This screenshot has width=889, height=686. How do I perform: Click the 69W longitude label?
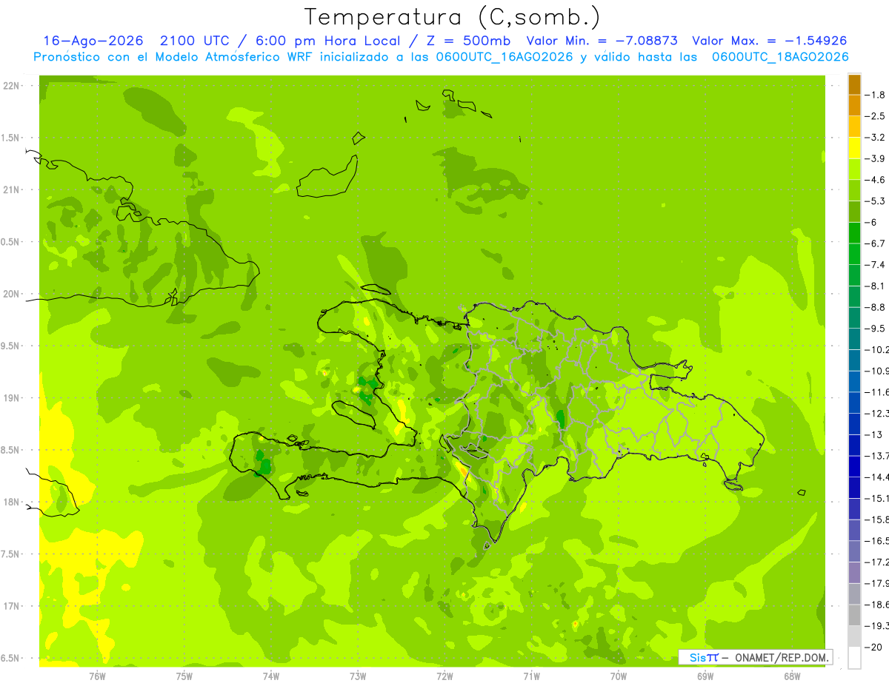pos(705,676)
